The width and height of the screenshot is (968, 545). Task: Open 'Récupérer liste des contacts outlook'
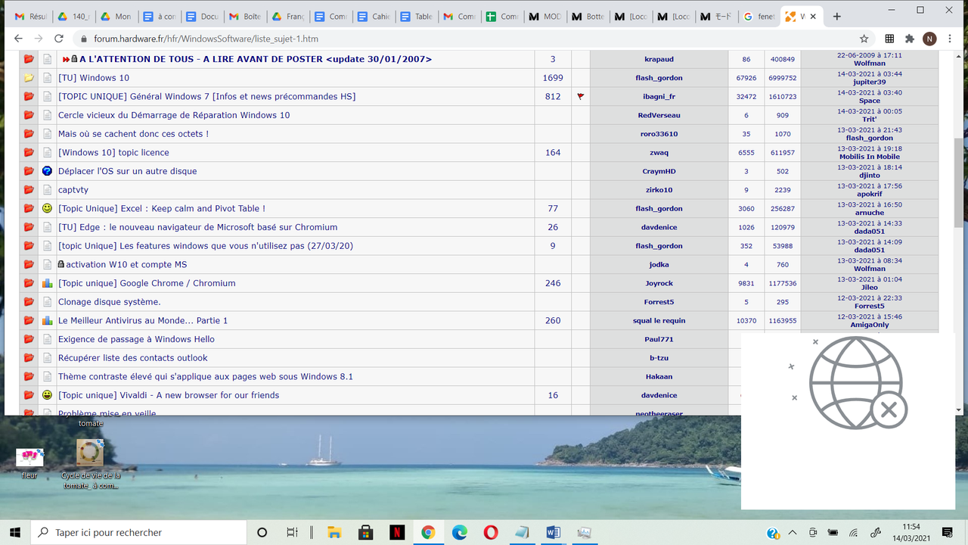[x=132, y=358]
